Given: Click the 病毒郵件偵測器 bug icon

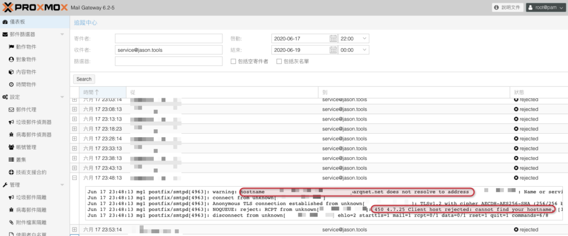Looking at the screenshot, I should 11,135.
